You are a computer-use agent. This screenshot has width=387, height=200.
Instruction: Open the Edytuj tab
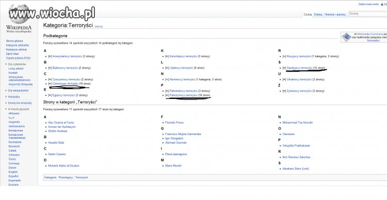pyautogui.click(x=318, y=14)
